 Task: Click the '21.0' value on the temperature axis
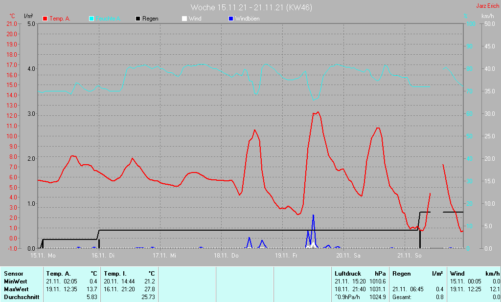coord(12,24)
